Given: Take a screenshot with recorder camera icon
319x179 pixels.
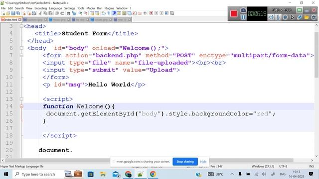Looking at the screenshot, I should [243, 10].
